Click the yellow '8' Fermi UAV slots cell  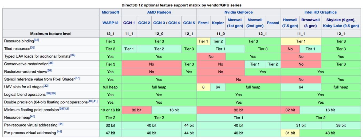pyautogui.click(x=203, y=87)
